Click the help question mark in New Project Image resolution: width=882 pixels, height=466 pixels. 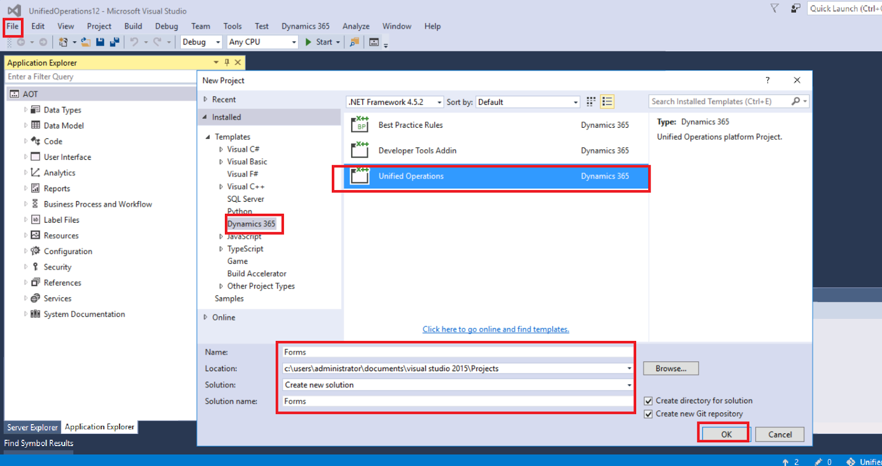coord(767,80)
